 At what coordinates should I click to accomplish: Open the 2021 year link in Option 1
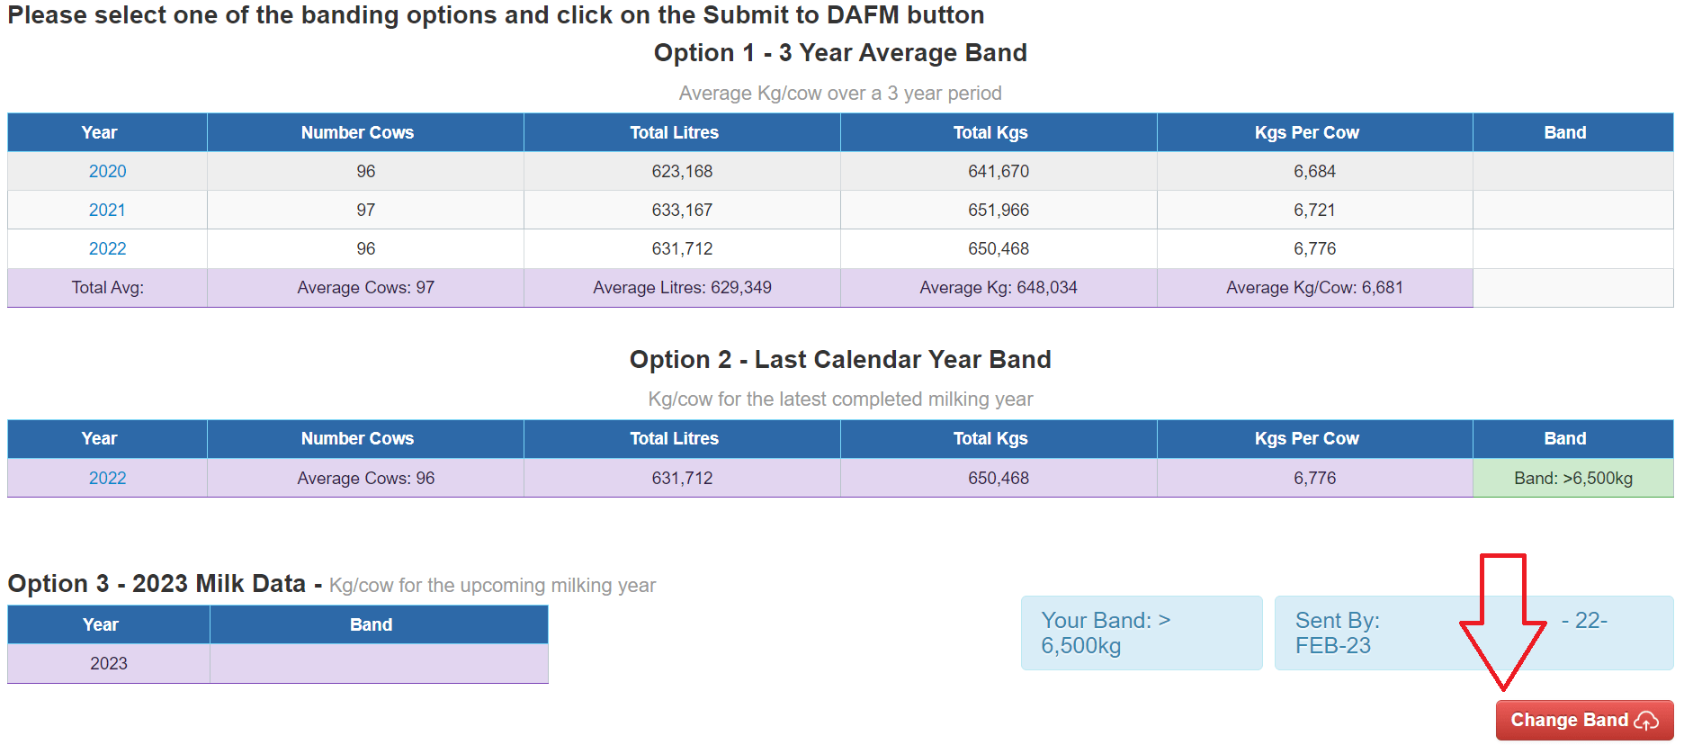point(107,210)
